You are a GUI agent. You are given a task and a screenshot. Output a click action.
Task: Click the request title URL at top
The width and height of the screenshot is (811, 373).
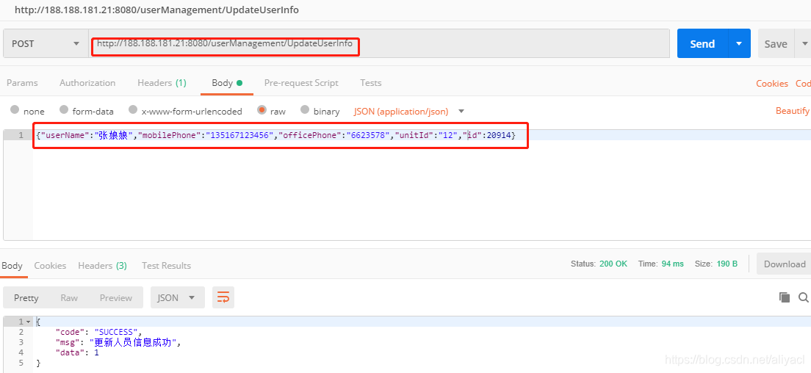[156, 10]
